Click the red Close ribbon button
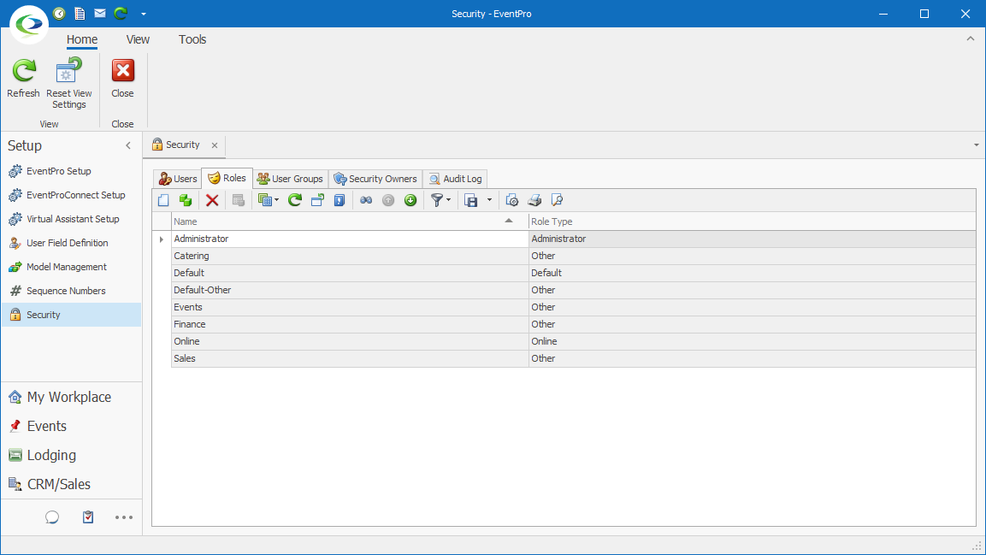 [x=122, y=78]
